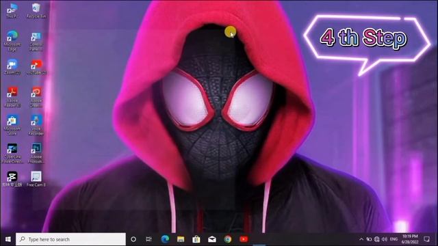Select the Free Cam 8 desktop shortcut
Image resolution: width=438 pixels, height=246 pixels.
[36, 179]
